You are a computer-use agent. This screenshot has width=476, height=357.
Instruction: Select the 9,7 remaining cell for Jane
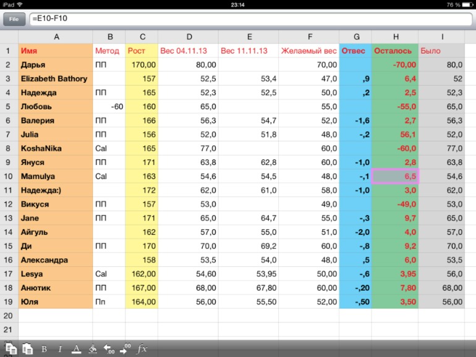(395, 218)
